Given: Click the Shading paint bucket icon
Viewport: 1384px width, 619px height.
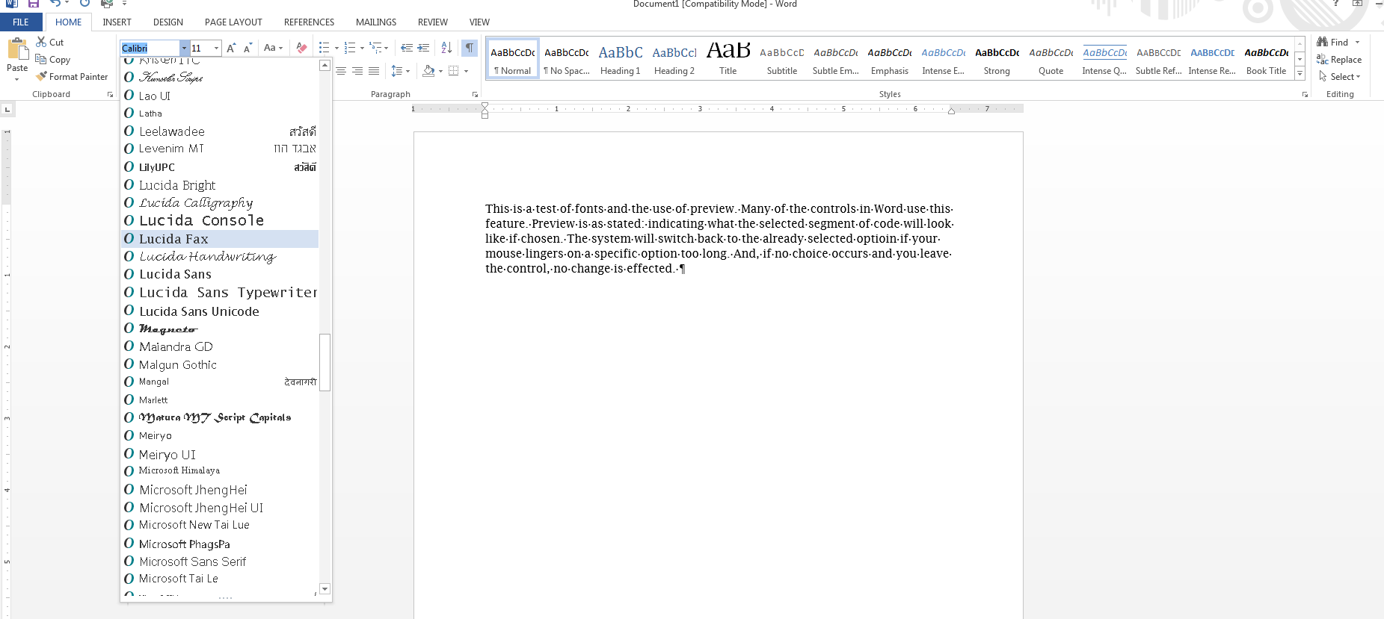Looking at the screenshot, I should pos(428,71).
